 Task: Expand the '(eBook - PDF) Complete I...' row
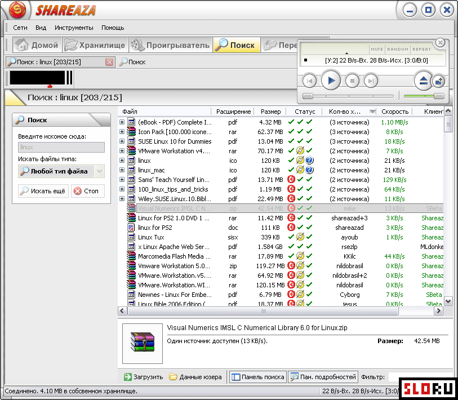122,122
